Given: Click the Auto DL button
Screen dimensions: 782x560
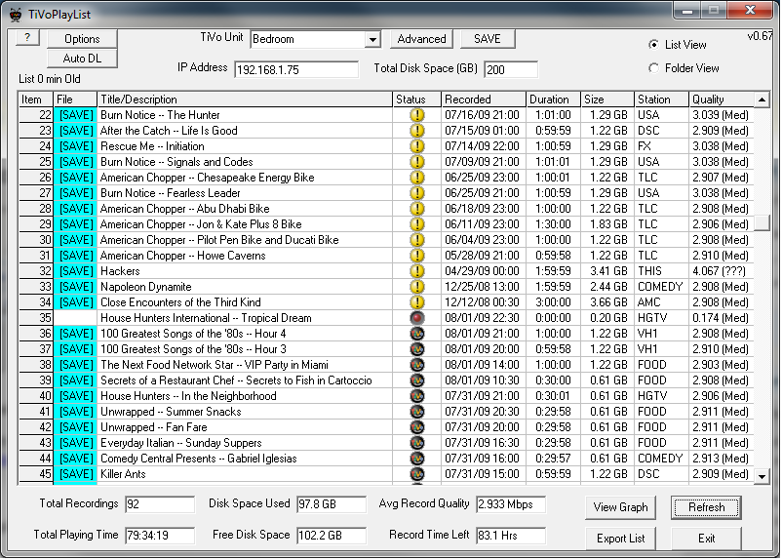Looking at the screenshot, I should click(x=82, y=59).
